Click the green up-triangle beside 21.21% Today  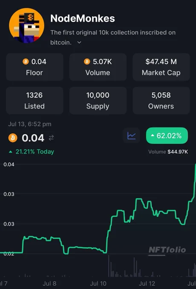tap(11, 152)
